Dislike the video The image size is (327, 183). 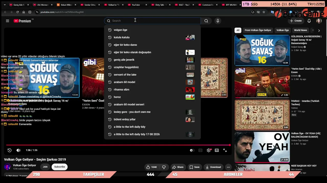click(164, 167)
